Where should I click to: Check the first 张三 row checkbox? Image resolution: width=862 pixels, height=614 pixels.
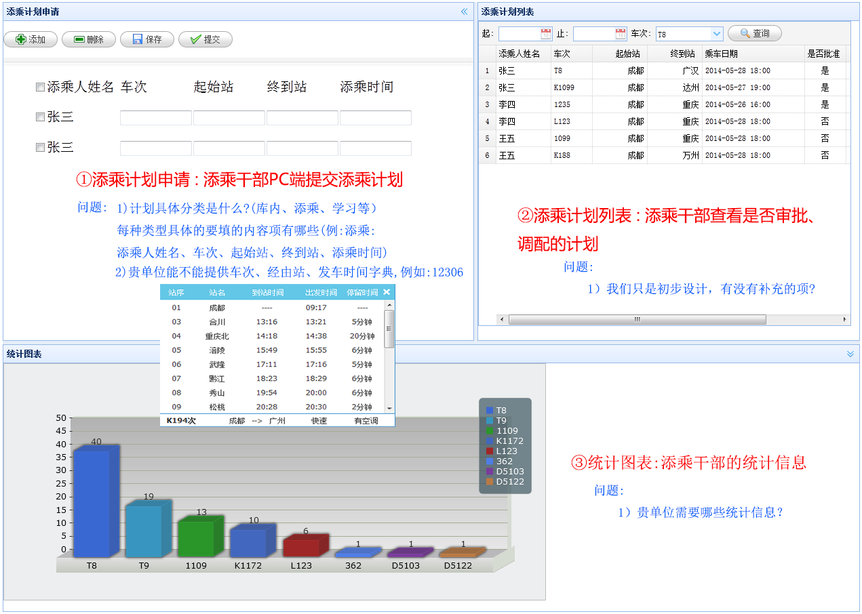tap(40, 117)
